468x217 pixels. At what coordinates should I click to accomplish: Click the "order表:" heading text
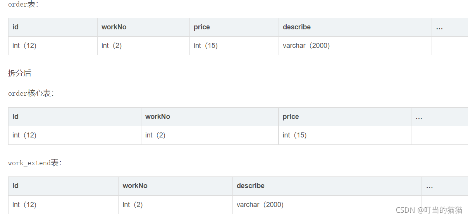tap(23, 4)
